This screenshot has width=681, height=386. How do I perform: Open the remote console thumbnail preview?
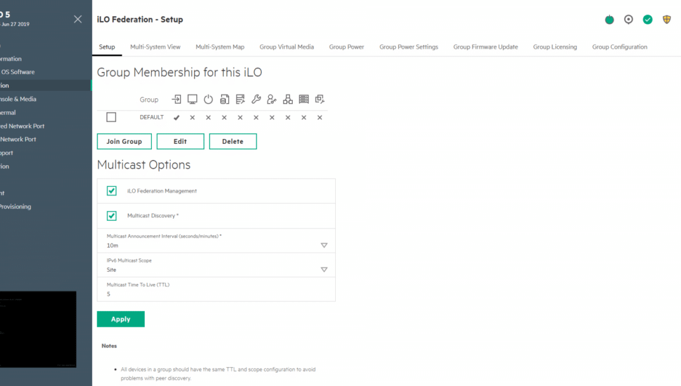(38, 329)
